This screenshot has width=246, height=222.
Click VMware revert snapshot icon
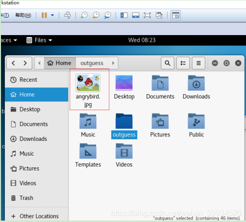96,15
